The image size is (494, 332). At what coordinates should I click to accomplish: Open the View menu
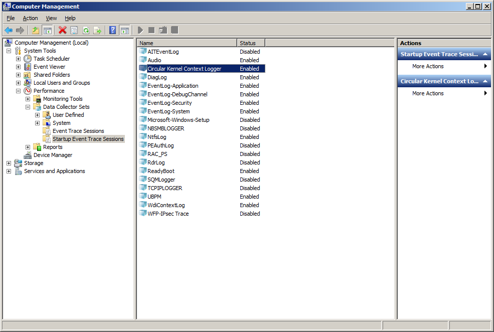pyautogui.click(x=51, y=18)
